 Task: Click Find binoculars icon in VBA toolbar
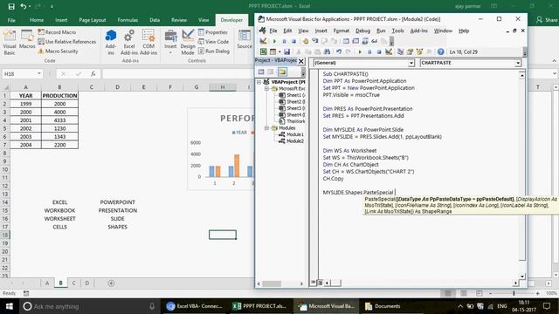(327, 52)
